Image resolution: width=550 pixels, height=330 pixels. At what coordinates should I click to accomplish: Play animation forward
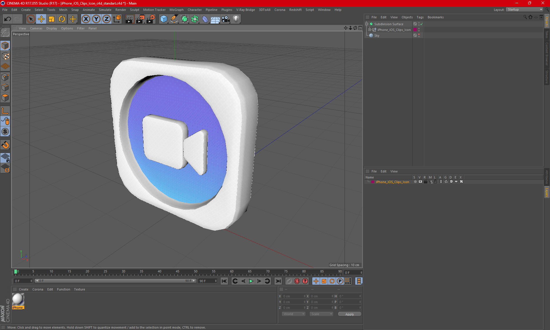pyautogui.click(x=251, y=281)
